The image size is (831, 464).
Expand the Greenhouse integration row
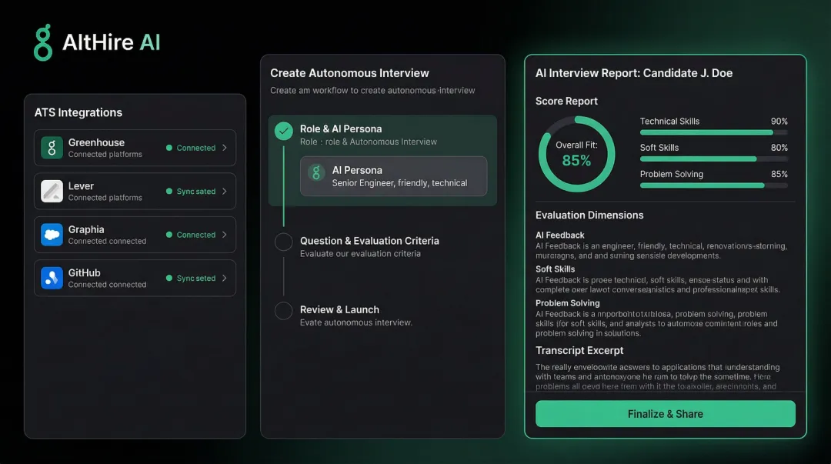pyautogui.click(x=225, y=147)
